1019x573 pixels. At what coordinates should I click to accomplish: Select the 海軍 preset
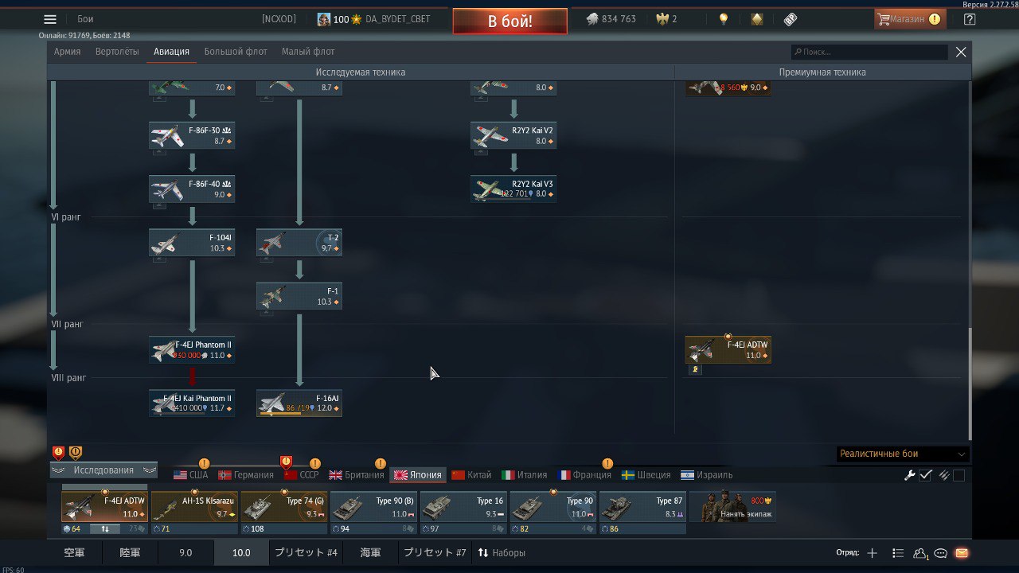370,553
